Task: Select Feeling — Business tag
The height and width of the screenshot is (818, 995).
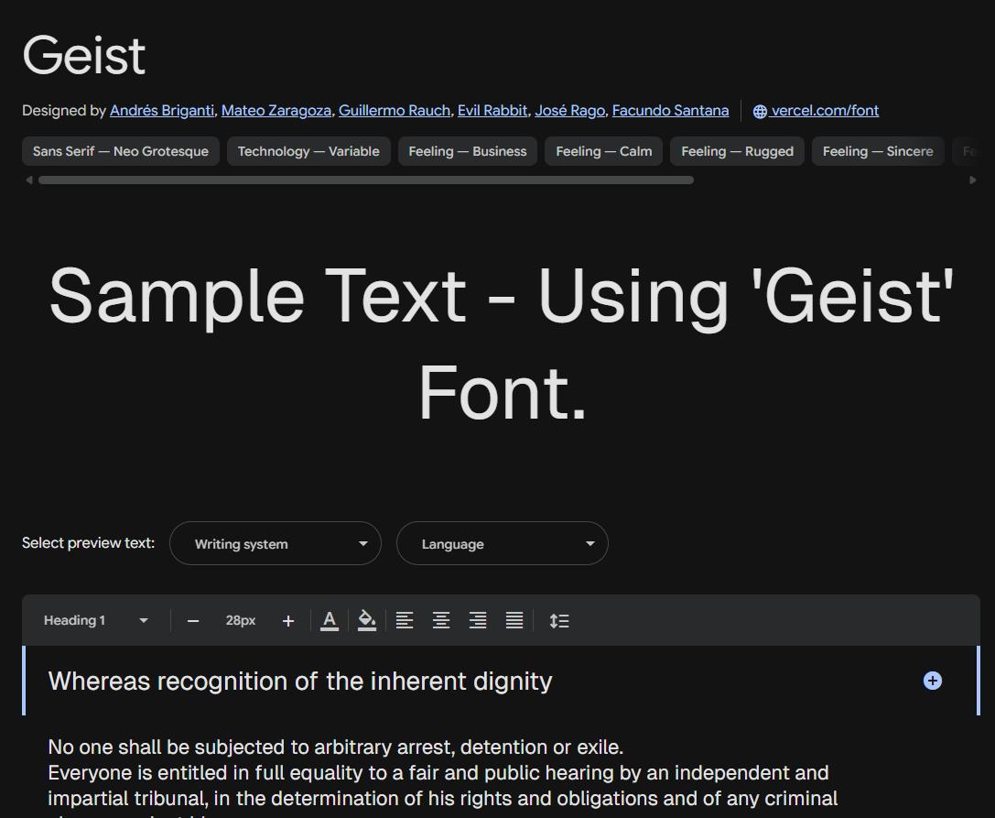Action: (468, 151)
